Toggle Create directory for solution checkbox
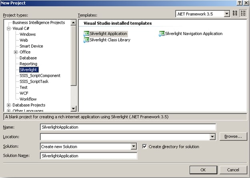Screen dimensions: 250x178 (x=144, y=146)
